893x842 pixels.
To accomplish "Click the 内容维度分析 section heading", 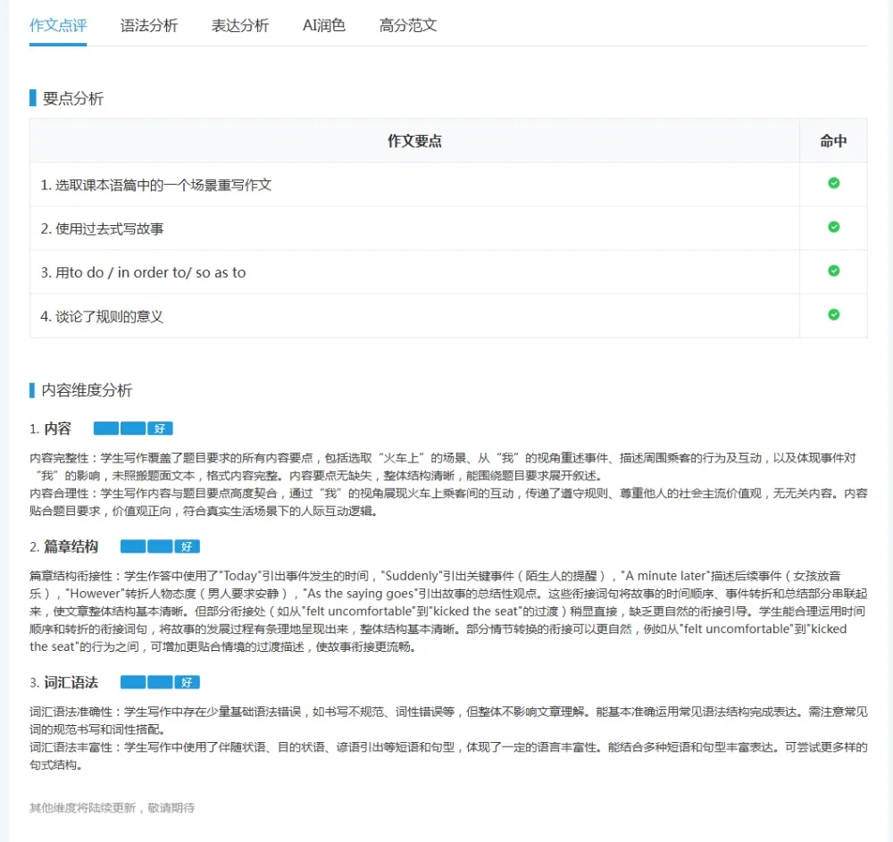I will point(87,390).
